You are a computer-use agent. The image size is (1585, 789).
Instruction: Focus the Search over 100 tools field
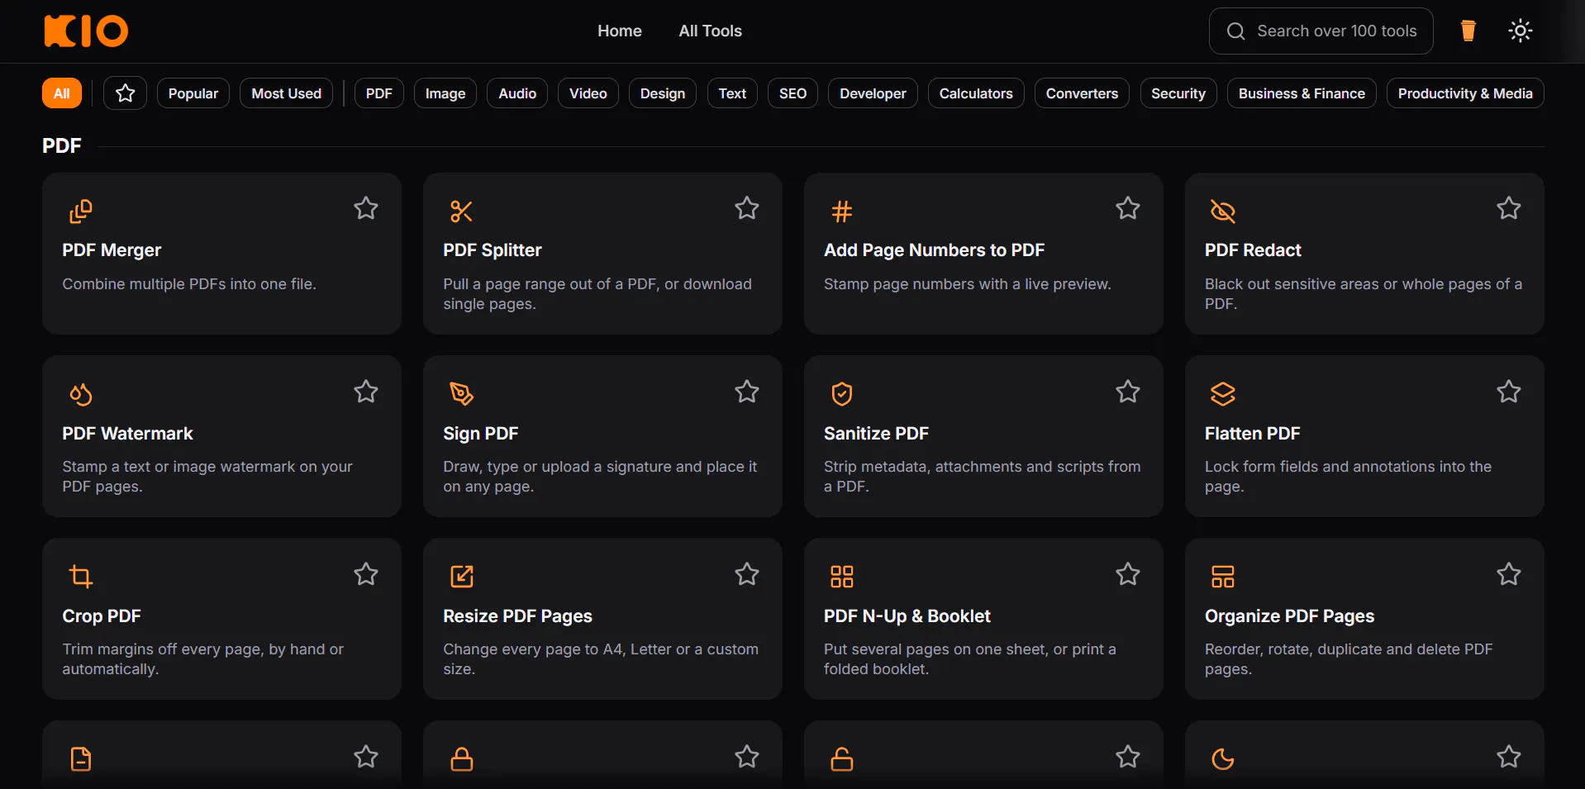click(x=1321, y=31)
